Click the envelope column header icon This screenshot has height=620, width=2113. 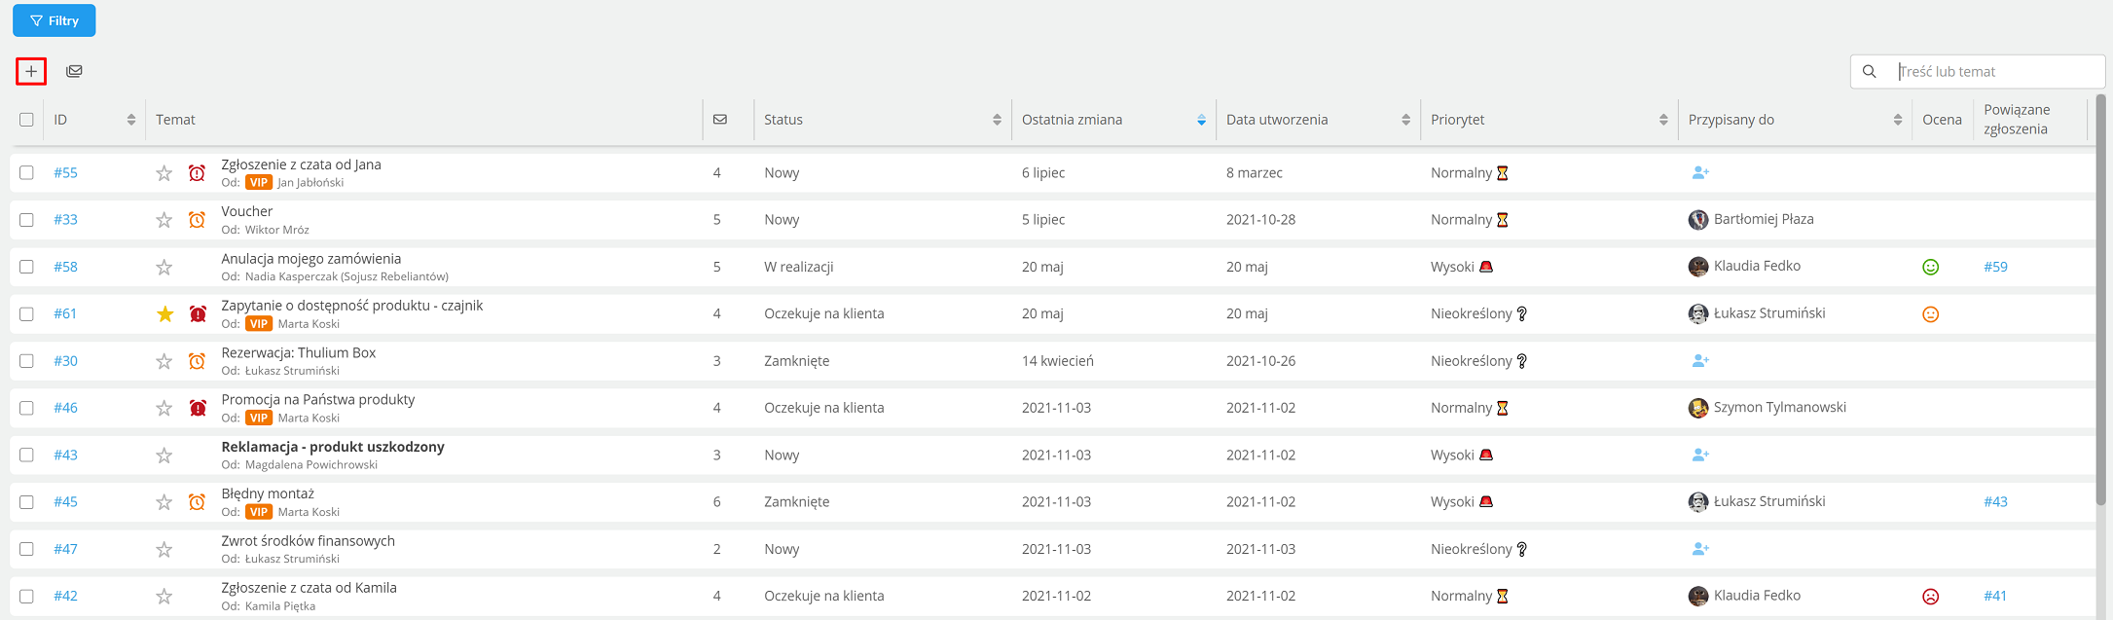[x=720, y=120]
